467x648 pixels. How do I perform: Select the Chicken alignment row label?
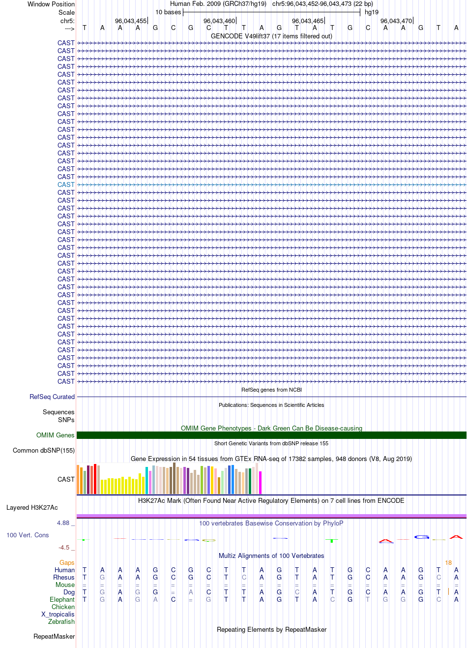[x=63, y=607]
